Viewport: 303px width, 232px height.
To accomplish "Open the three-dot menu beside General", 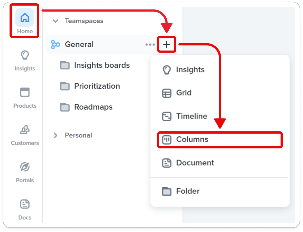I will point(150,44).
